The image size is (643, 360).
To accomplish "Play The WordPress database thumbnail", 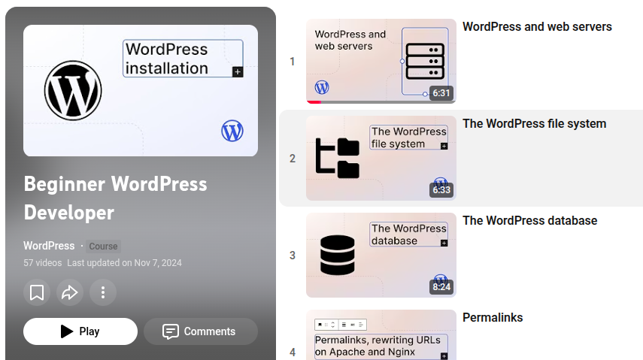I will (x=381, y=255).
